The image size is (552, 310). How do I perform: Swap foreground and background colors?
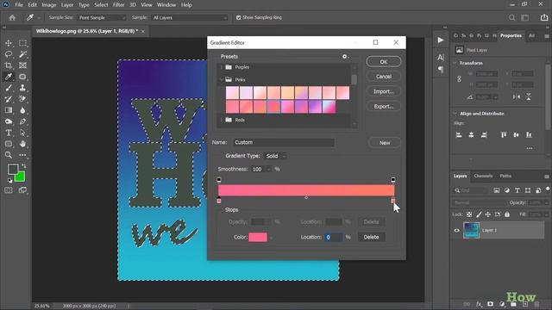pyautogui.click(x=24, y=166)
